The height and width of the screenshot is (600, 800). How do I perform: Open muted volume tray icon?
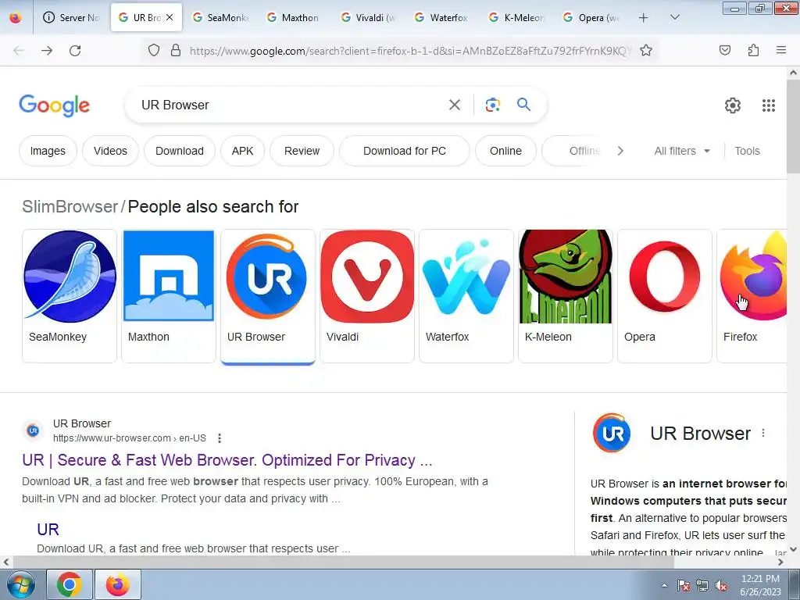[x=721, y=585]
